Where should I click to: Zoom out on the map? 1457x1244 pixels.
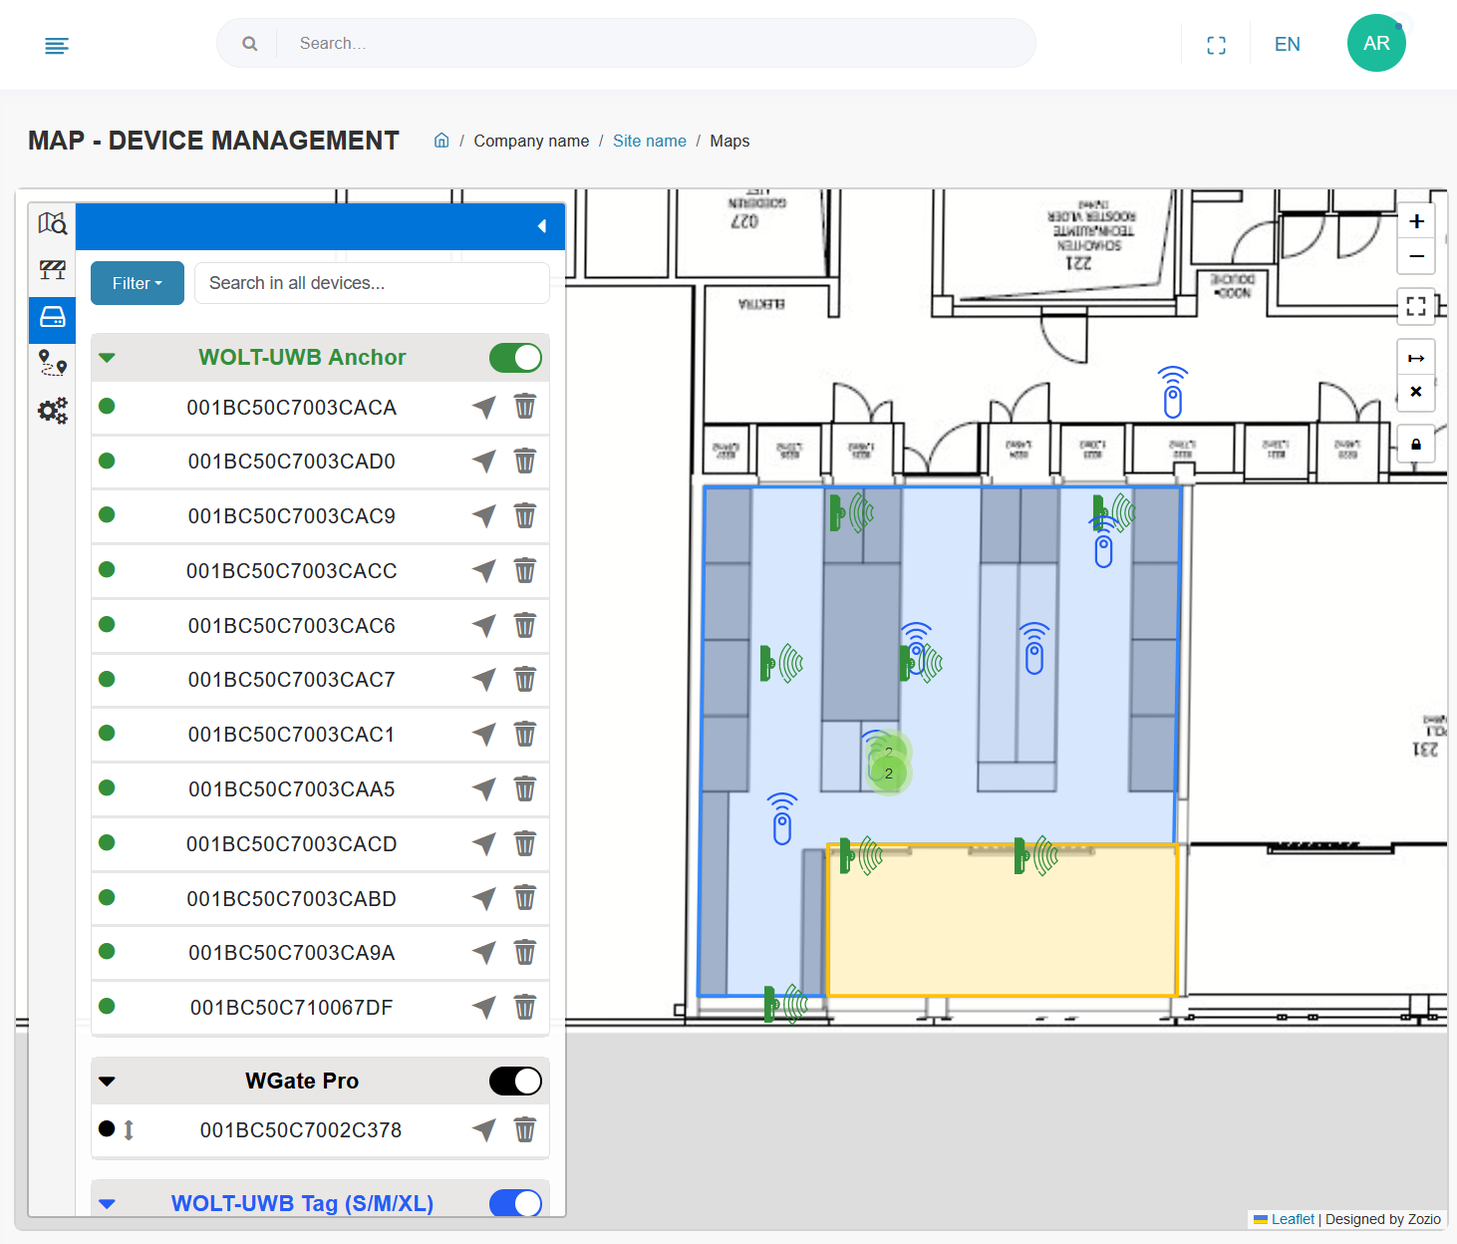pyautogui.click(x=1416, y=256)
